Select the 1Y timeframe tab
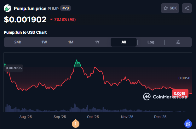 [x=97, y=42]
